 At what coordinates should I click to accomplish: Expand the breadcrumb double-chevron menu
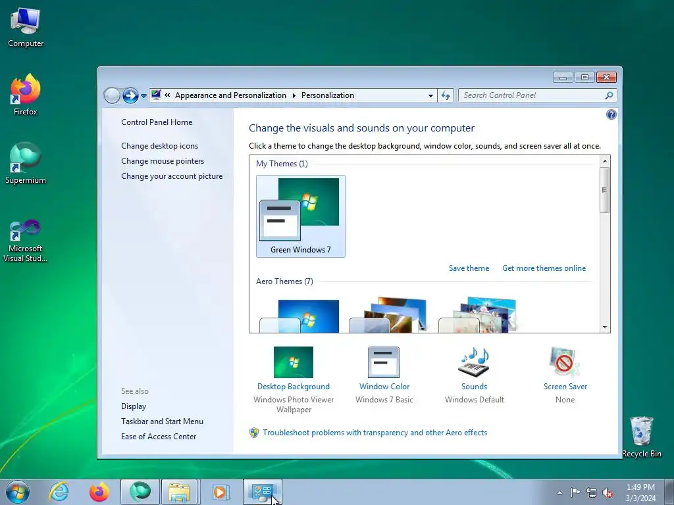click(167, 95)
